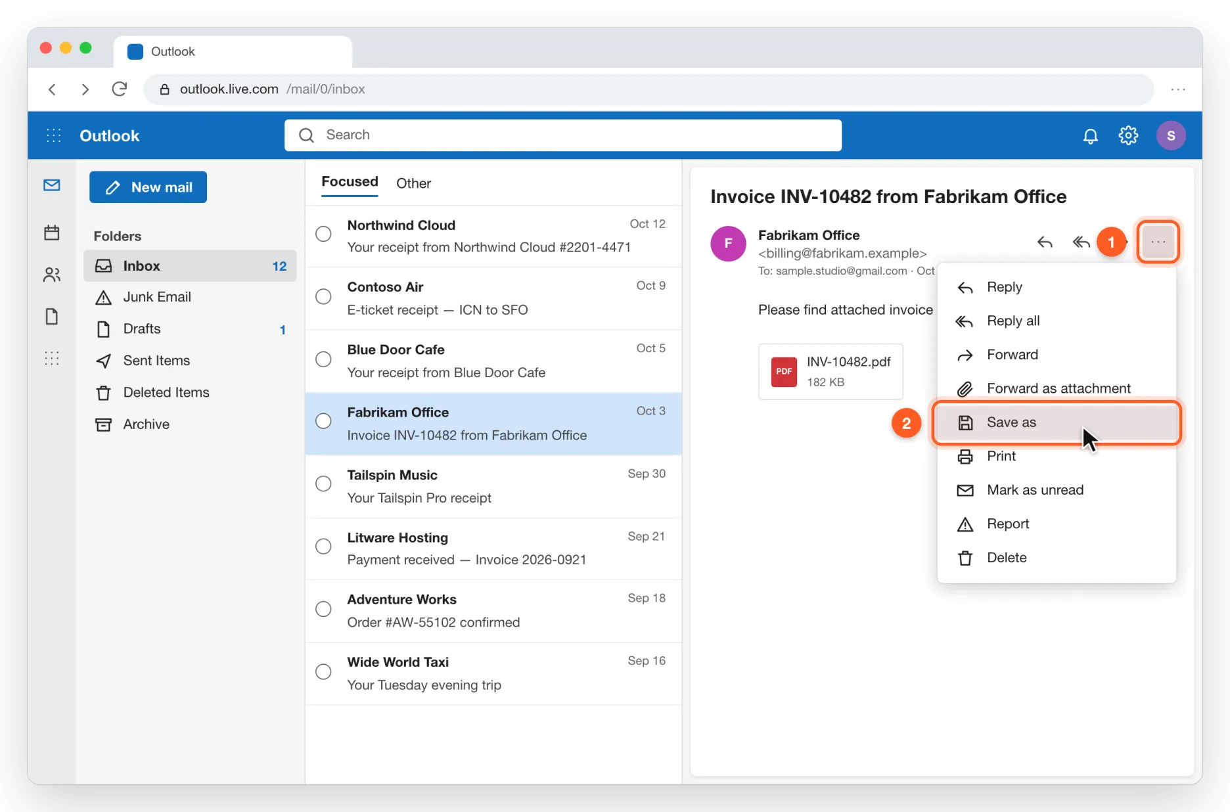Choose Delete from the menu

click(1057, 558)
